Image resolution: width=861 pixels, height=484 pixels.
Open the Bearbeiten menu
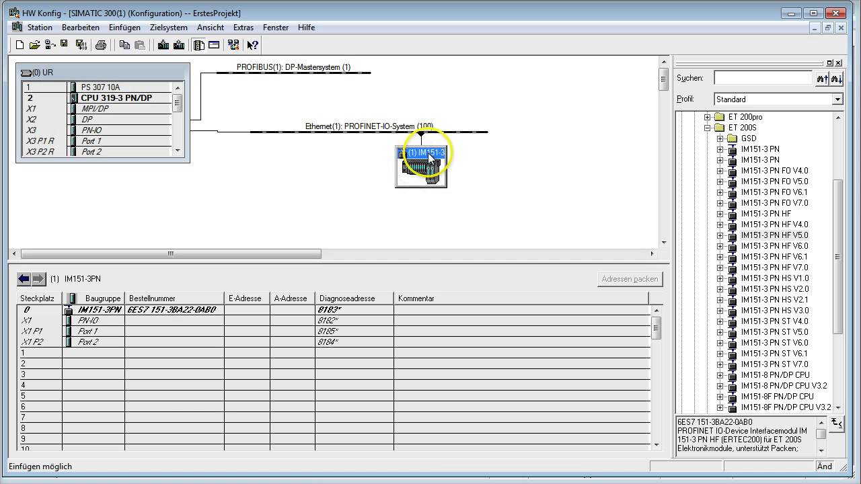pos(81,28)
